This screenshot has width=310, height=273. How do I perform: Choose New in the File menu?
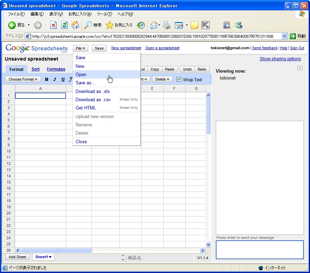tap(107, 66)
